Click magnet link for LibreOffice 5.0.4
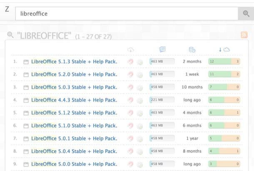 coord(130,151)
